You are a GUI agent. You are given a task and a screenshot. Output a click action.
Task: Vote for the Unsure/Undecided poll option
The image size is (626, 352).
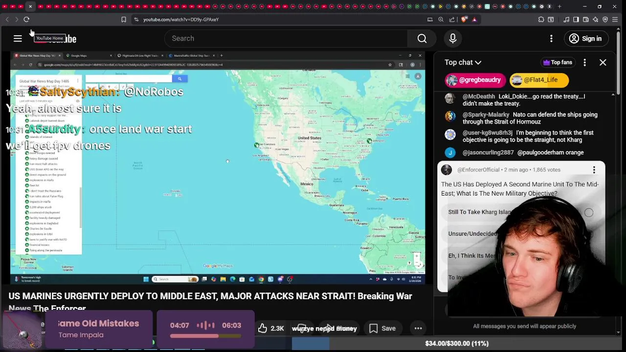point(473,234)
